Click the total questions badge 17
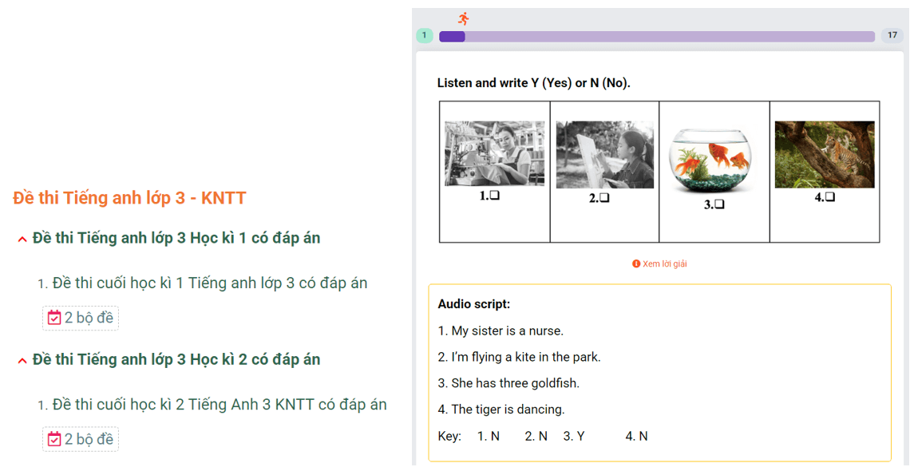This screenshot has height=471, width=914. point(892,36)
